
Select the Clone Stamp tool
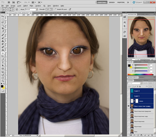point(3,41)
